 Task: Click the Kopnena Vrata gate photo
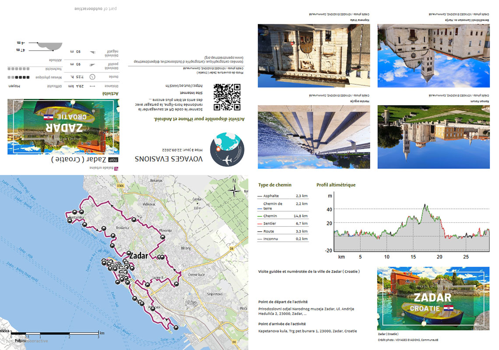[x=314, y=56]
